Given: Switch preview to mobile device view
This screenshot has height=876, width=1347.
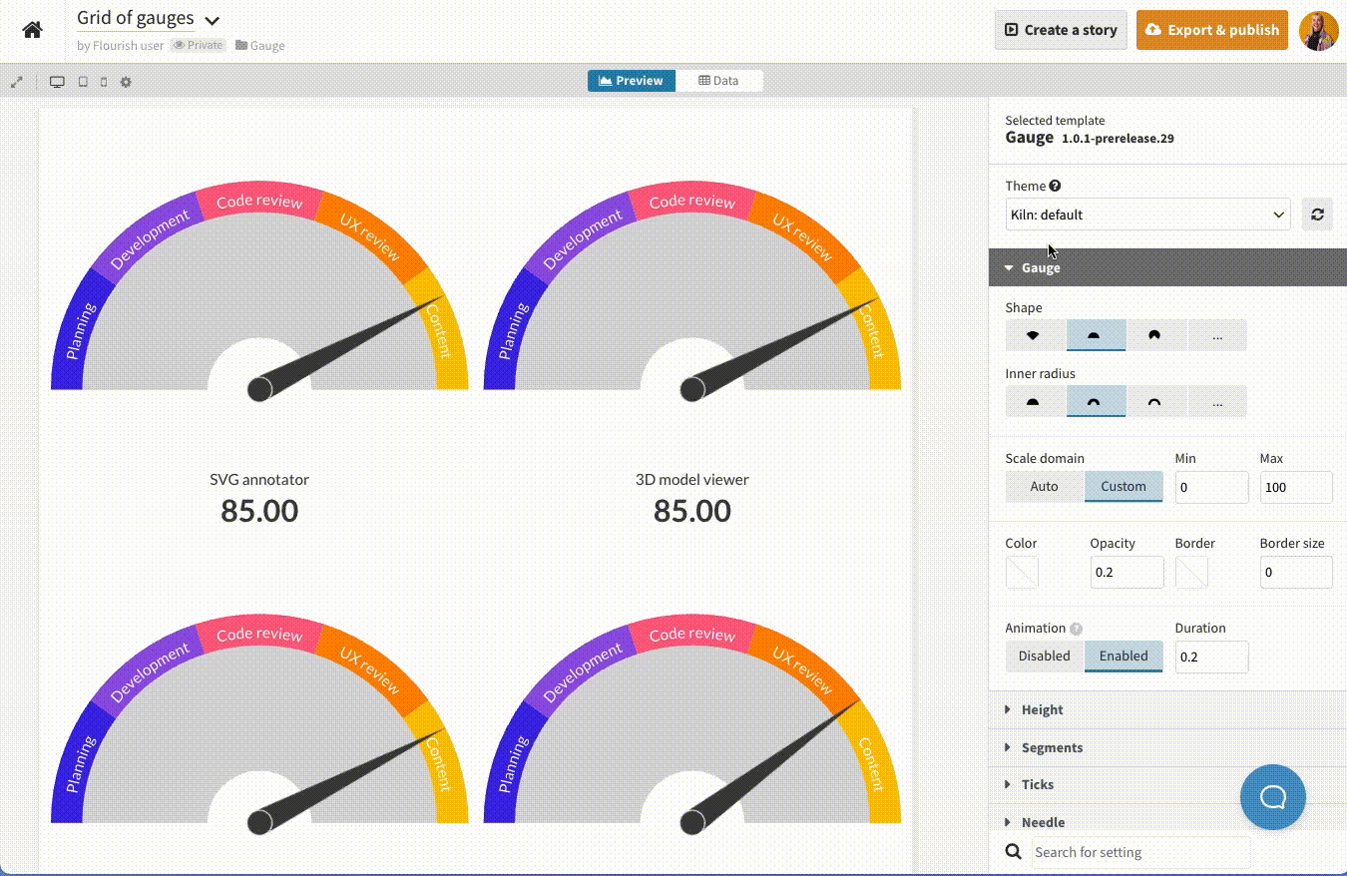Looking at the screenshot, I should tap(103, 82).
